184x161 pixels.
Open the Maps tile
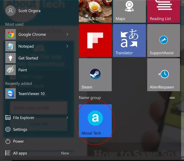tap(129, 11)
